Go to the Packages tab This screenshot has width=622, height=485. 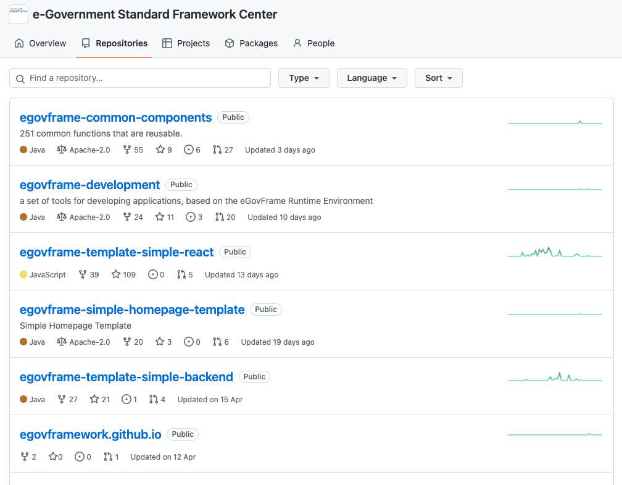[251, 43]
